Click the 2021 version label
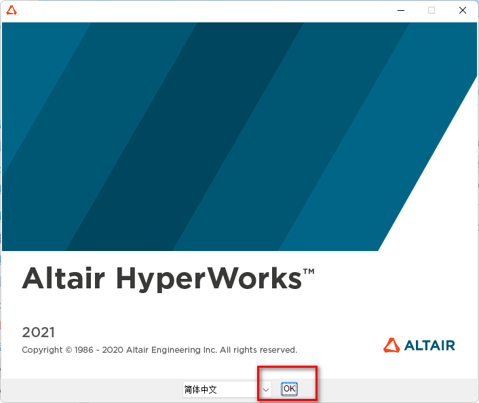Image resolution: width=479 pixels, height=403 pixels. coord(38,332)
